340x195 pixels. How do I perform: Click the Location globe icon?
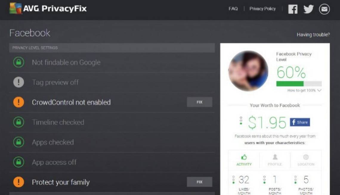click(x=306, y=157)
